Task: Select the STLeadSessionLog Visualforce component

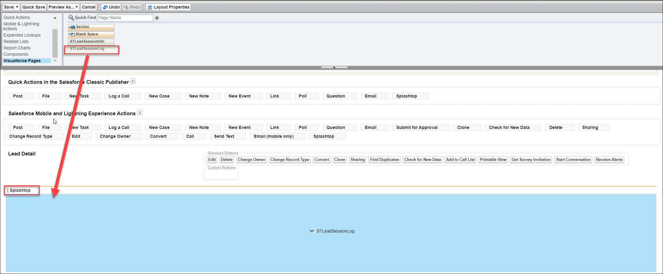Action: (x=331, y=233)
